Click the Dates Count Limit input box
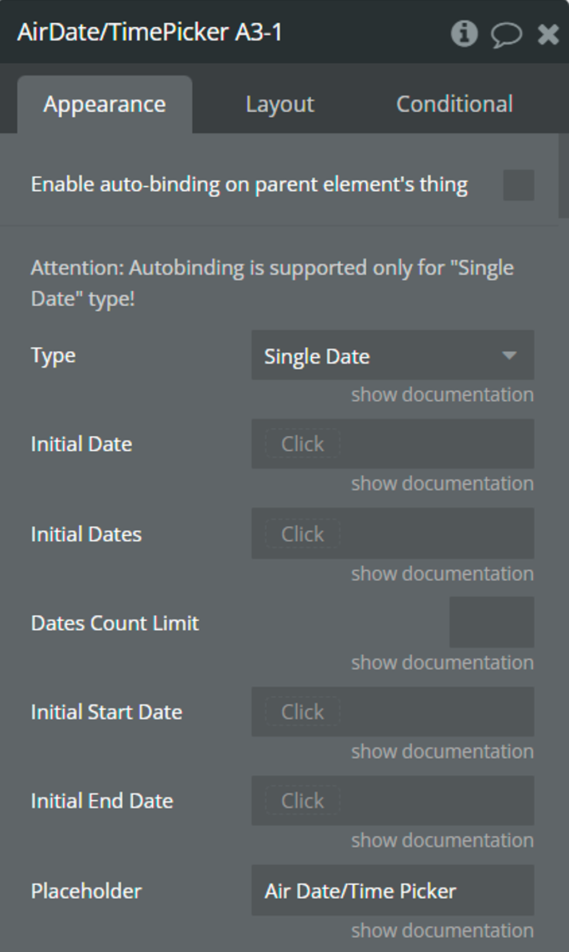The height and width of the screenshot is (952, 569). coord(491,622)
